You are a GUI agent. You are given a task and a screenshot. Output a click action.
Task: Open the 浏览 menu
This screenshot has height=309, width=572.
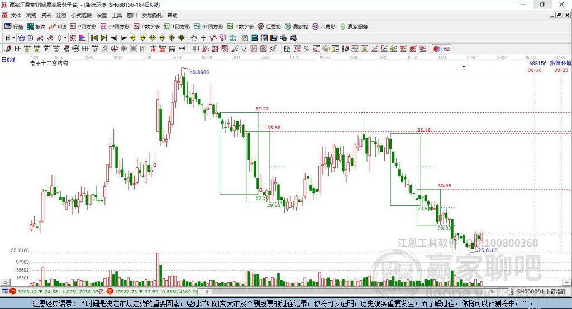click(31, 15)
